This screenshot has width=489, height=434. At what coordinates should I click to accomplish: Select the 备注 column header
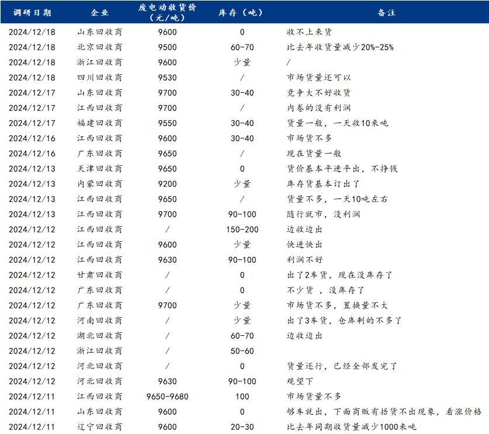[386, 13]
